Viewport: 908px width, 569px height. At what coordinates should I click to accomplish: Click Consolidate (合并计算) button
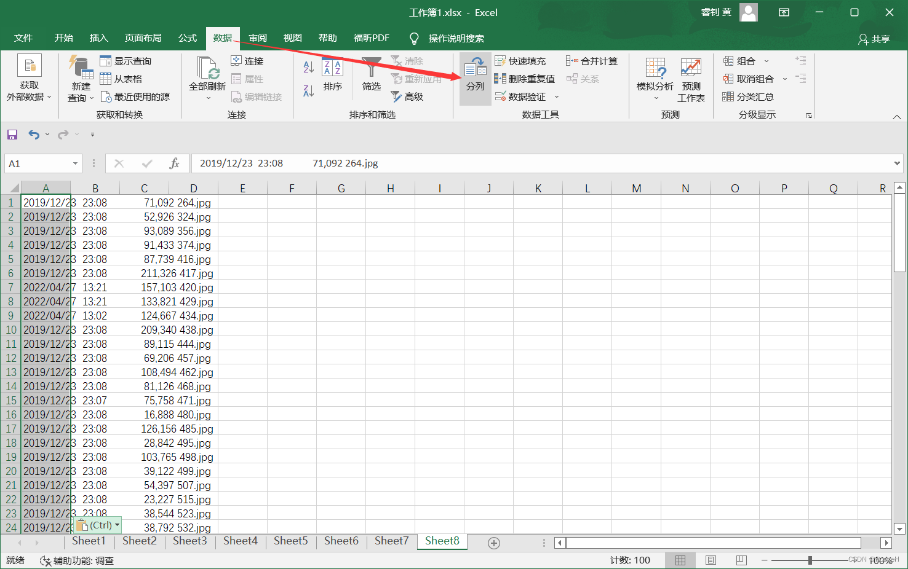click(592, 61)
